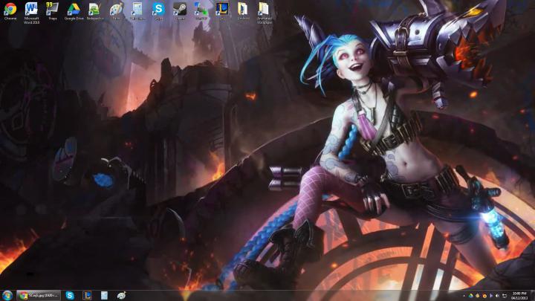Screen dimensions: 535x301
Task: Open the Animated Wallpaper folder shortcut
Action: pyautogui.click(x=265, y=13)
